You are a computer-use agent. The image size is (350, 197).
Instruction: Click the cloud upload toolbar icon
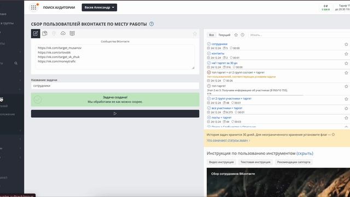tap(63, 33)
